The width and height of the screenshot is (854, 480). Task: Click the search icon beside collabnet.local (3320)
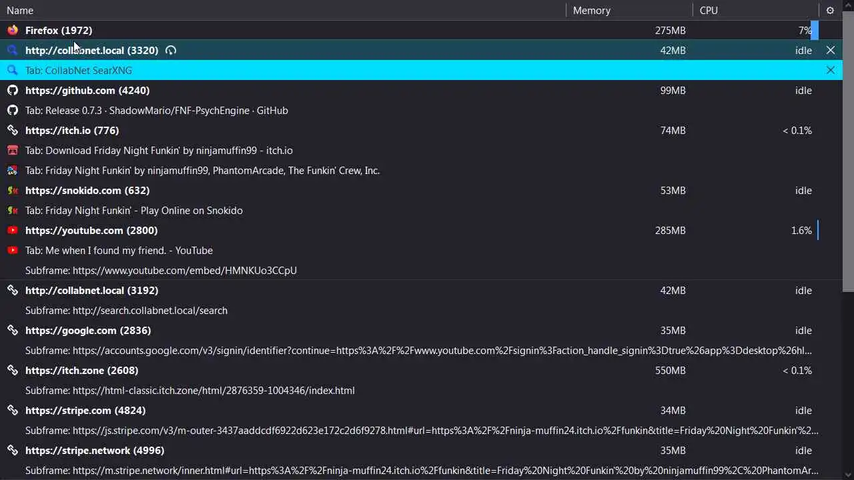[12, 50]
